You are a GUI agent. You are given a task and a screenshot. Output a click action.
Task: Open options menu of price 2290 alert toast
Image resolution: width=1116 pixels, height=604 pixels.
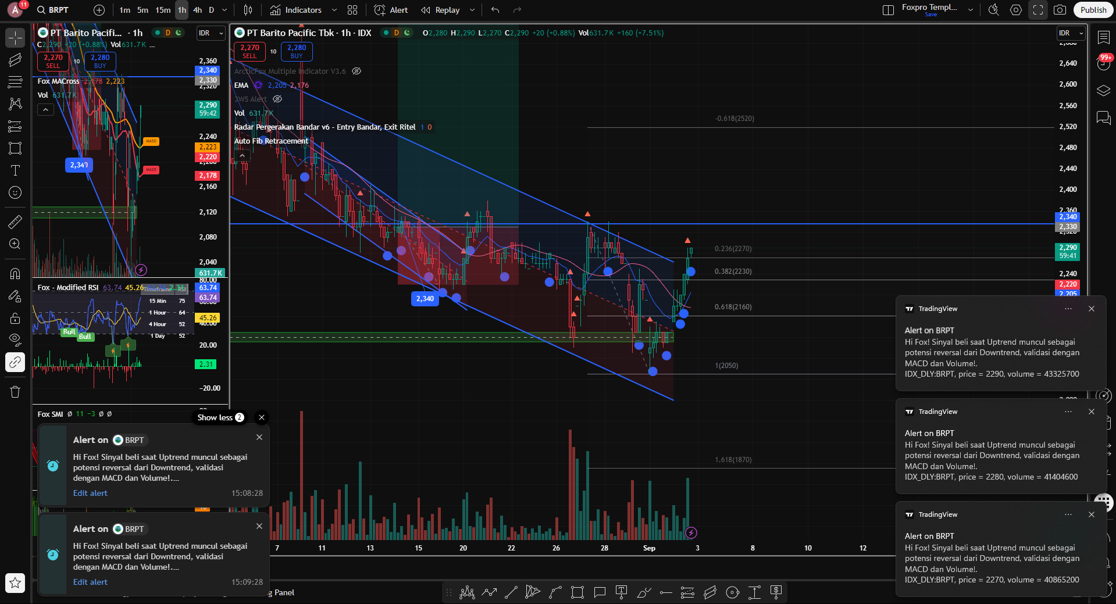point(1068,309)
